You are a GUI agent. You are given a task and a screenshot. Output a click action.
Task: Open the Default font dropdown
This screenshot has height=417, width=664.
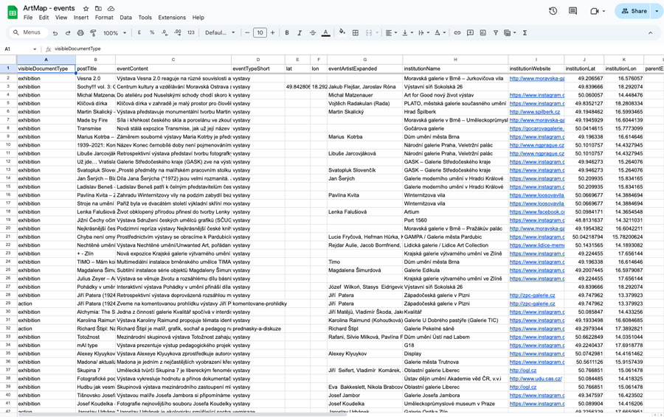pos(220,32)
